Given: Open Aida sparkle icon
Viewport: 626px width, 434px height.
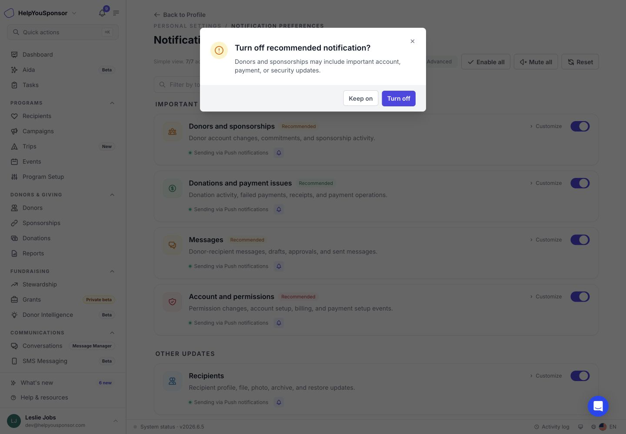Looking at the screenshot, I should click(14, 70).
